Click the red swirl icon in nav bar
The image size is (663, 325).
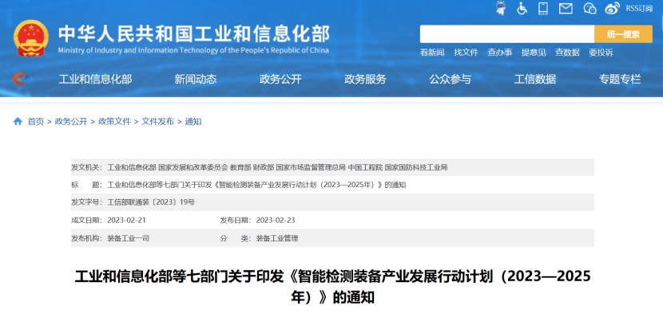click(19, 79)
